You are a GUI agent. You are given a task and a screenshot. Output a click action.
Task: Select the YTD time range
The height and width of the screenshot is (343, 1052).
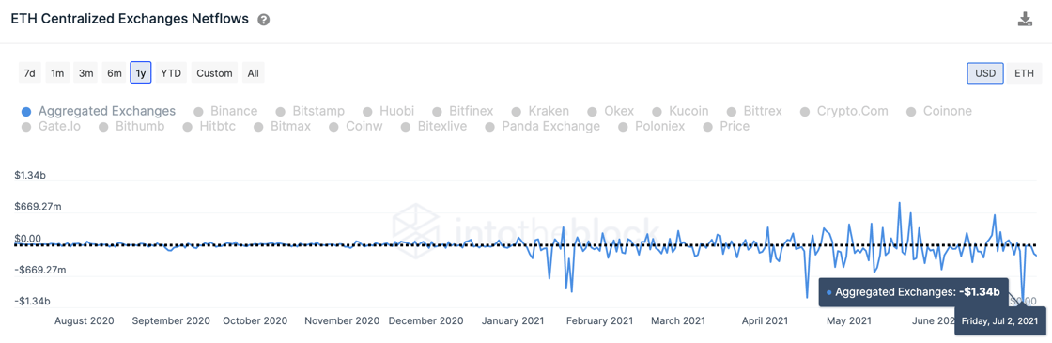pos(171,73)
